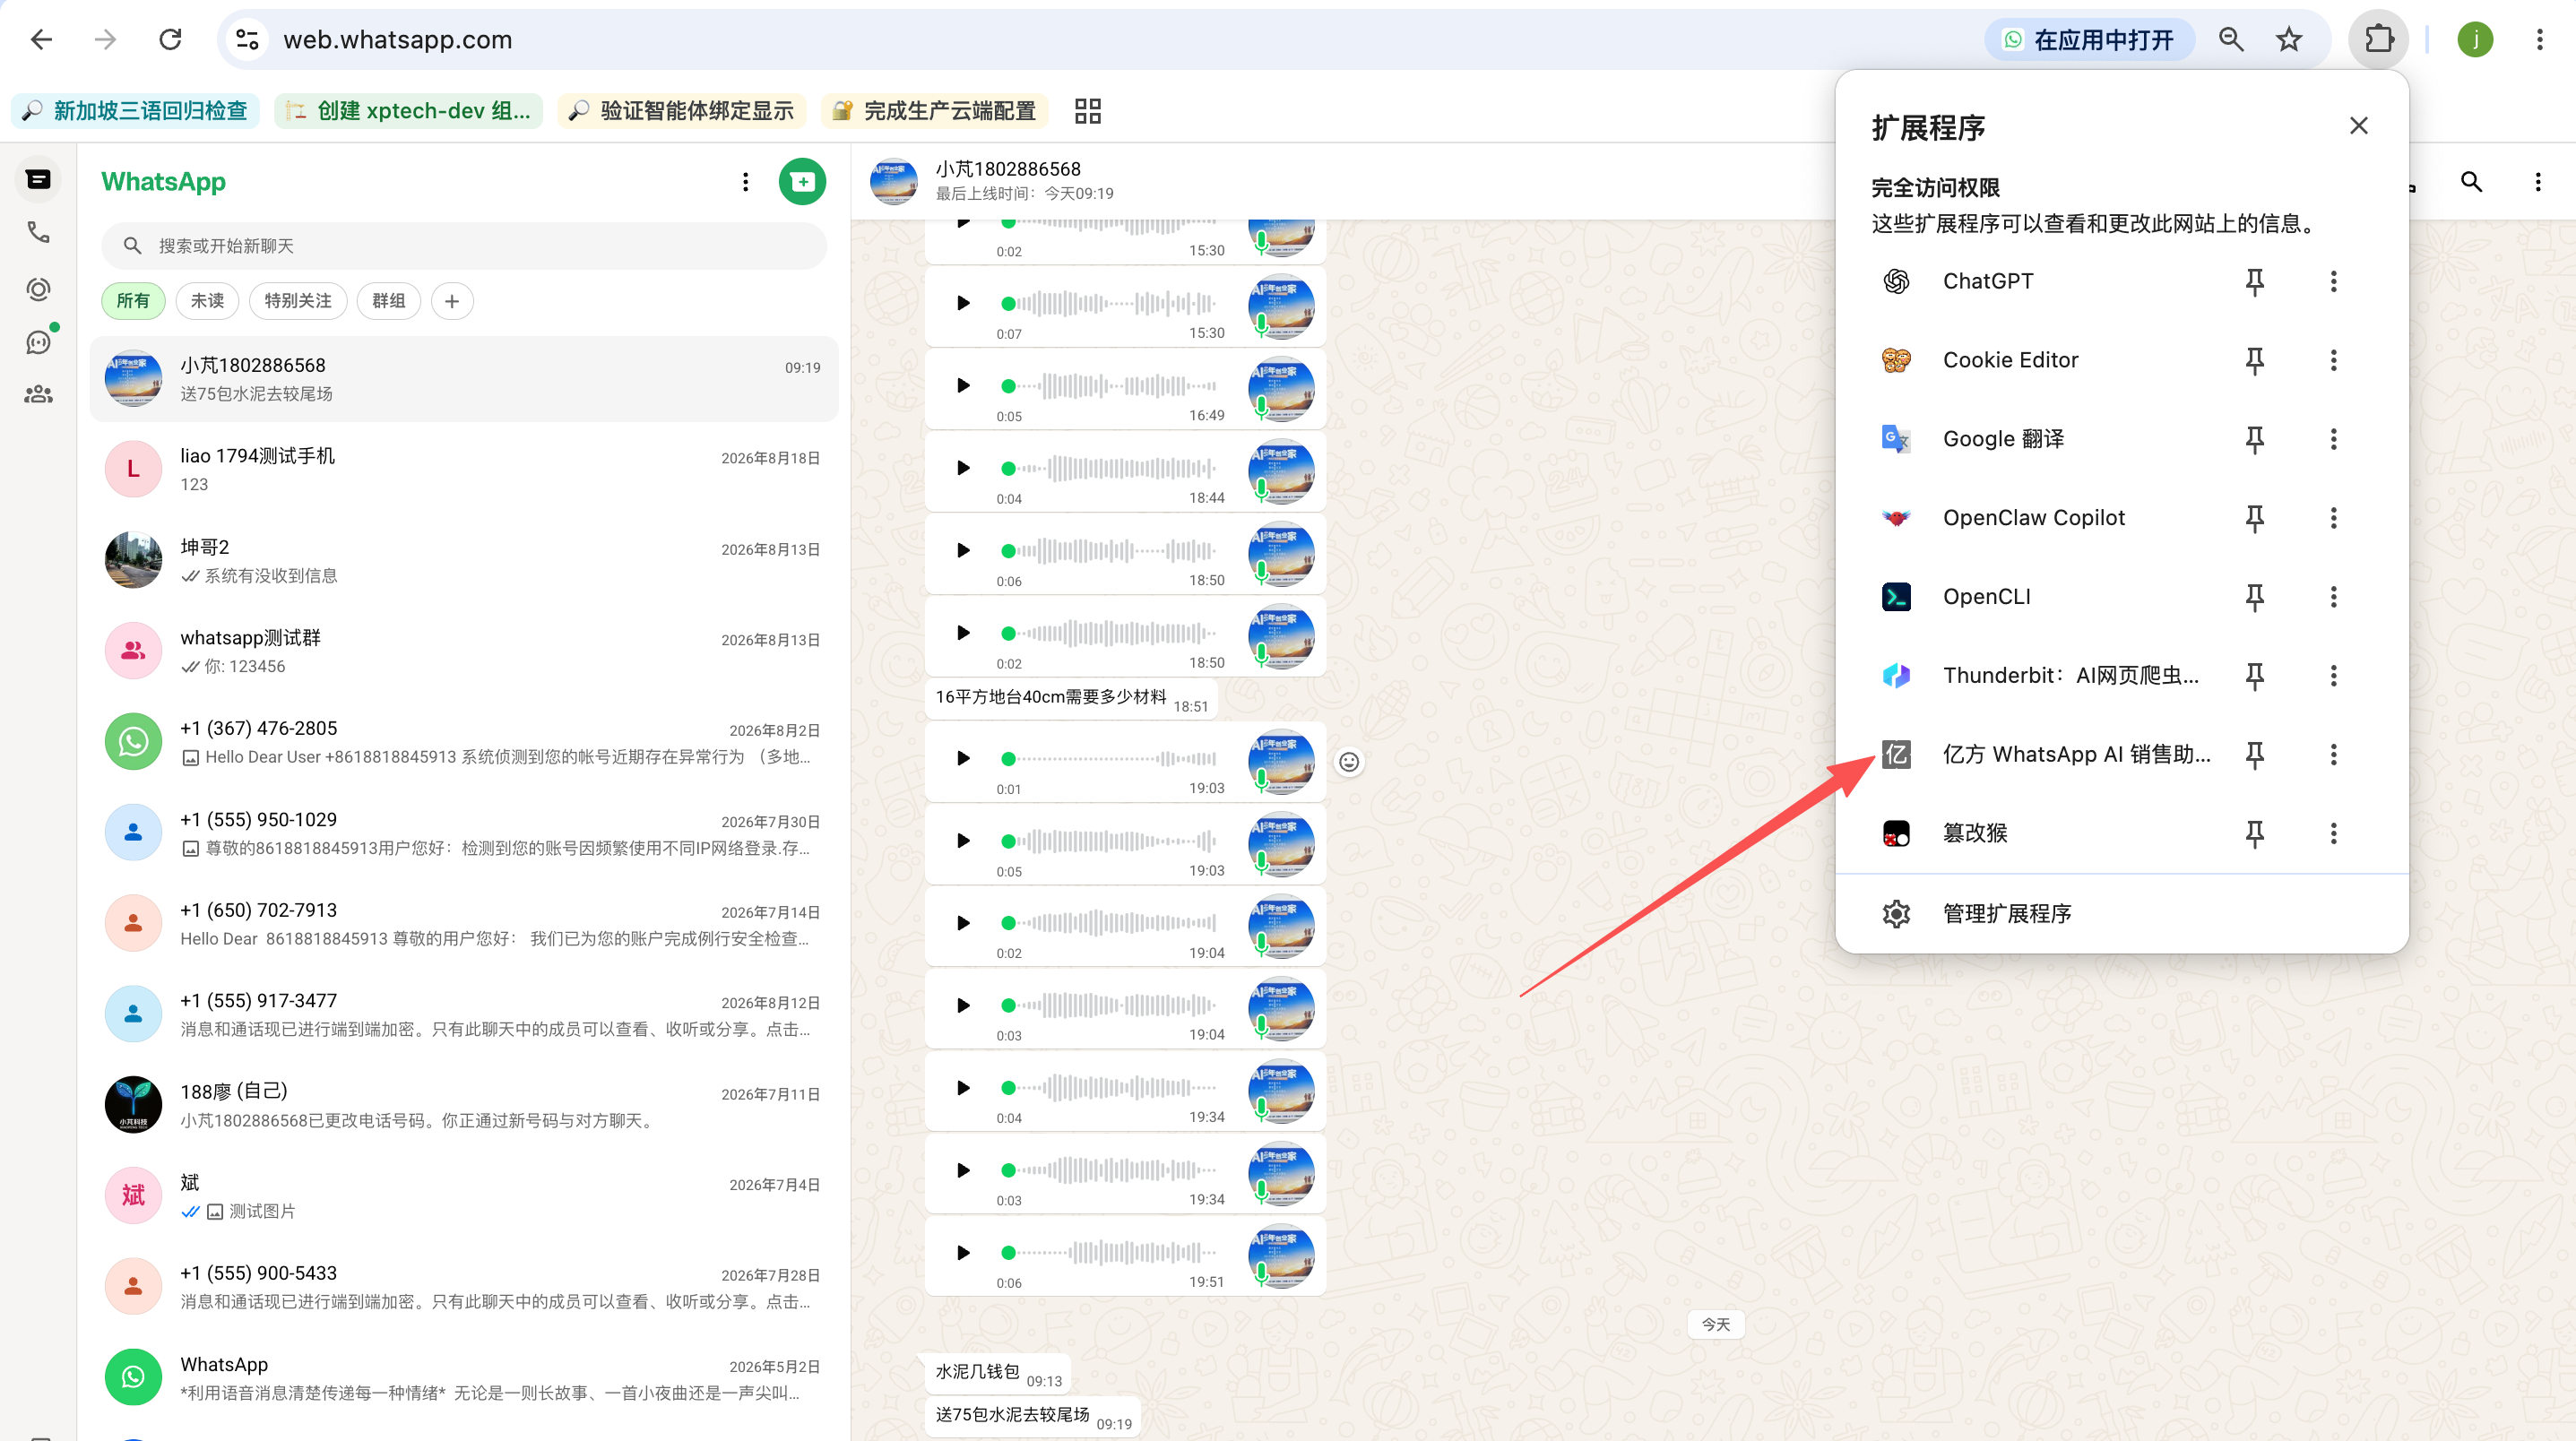This screenshot has width=2576, height=1441.
Task: Click the Cookie Editor extension icon
Action: 1896,361
